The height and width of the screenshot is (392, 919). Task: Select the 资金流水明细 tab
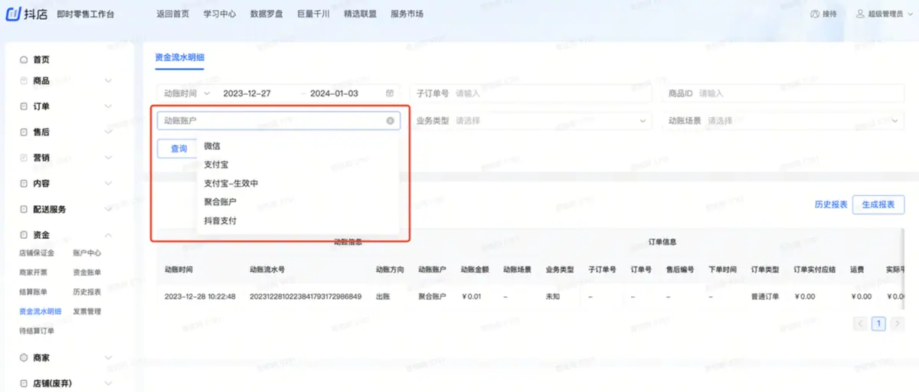coord(180,57)
